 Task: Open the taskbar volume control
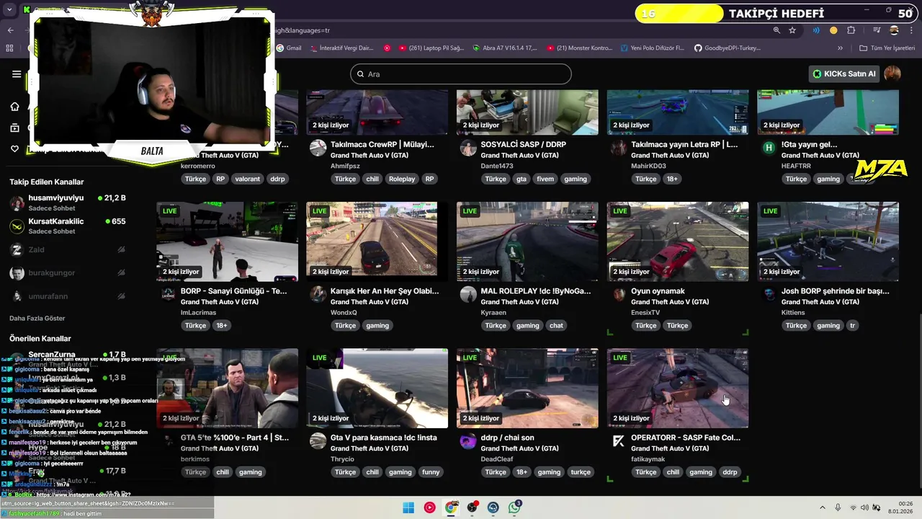864,507
